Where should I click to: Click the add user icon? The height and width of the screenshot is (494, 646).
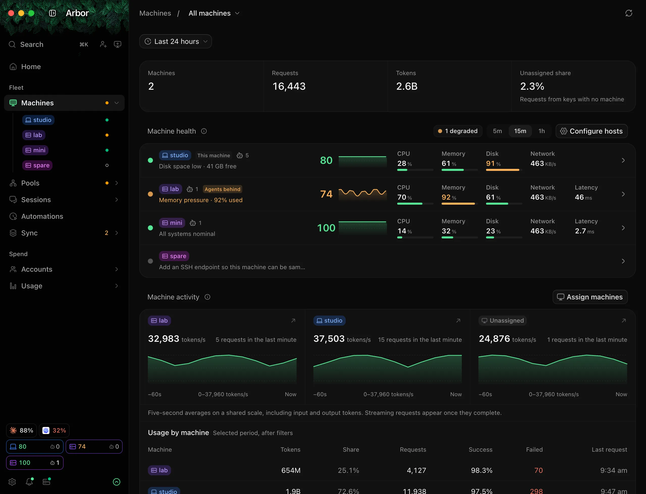[x=103, y=44]
